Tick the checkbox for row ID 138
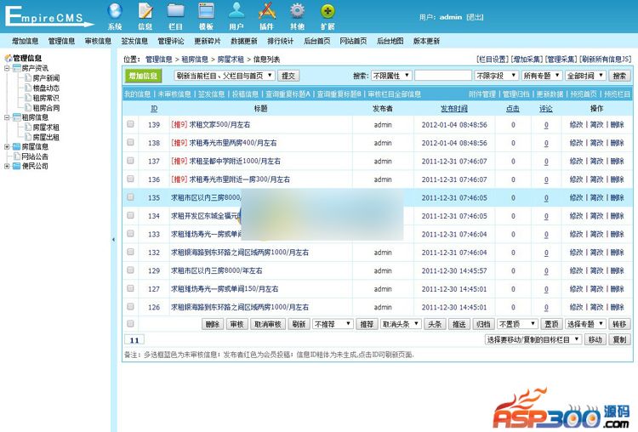Screen dimensions: 638x432 pyautogui.click(x=131, y=142)
